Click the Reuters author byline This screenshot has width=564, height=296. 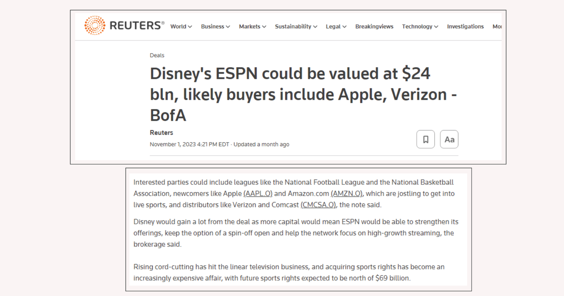(x=162, y=133)
